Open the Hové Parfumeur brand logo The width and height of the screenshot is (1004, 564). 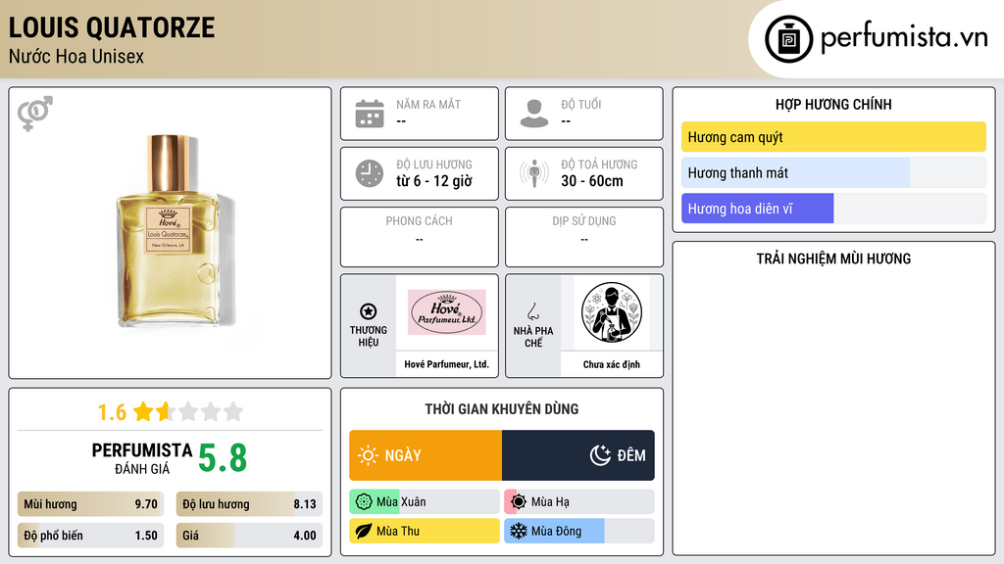pos(447,312)
